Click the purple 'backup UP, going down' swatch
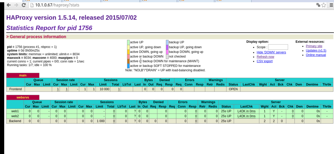Screen dimensions: 334x154 point(167,47)
